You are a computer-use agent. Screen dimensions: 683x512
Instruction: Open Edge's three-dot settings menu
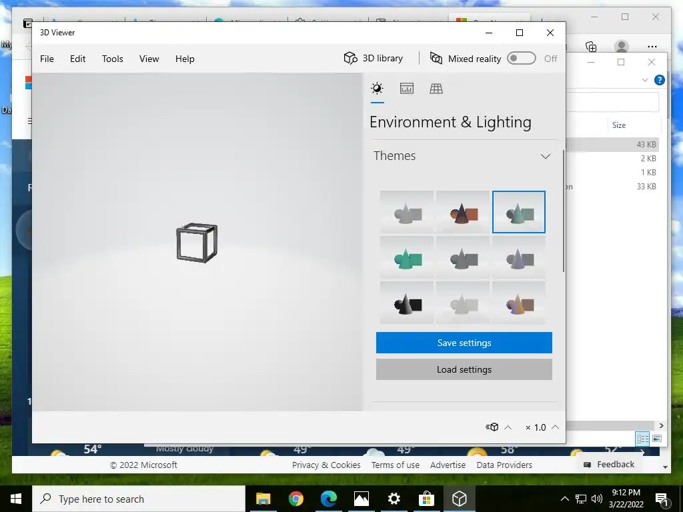tap(652, 47)
